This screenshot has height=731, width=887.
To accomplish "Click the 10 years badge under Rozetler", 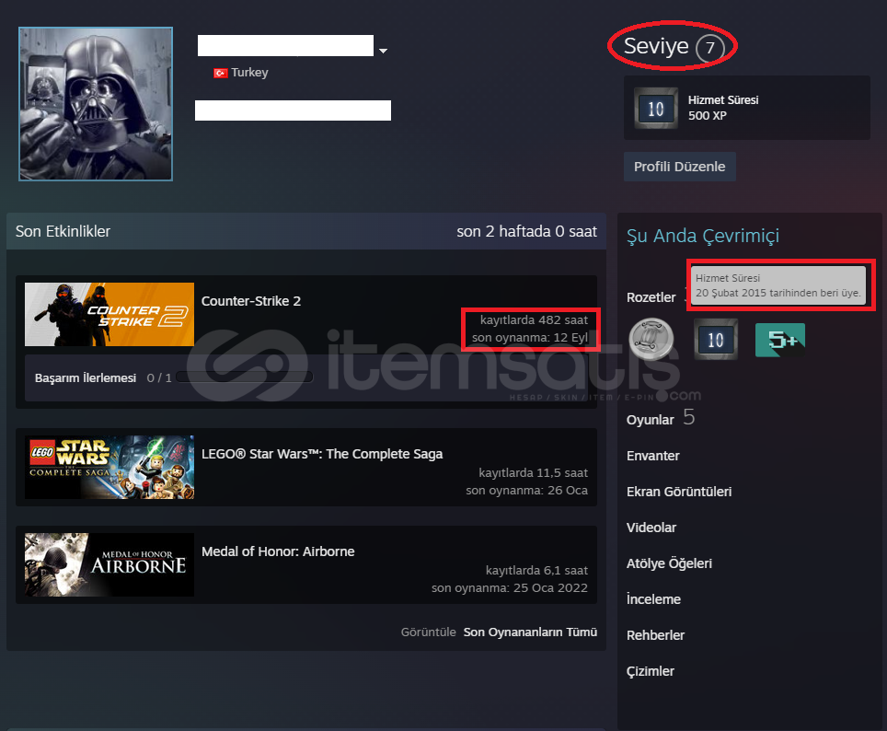I will [x=716, y=339].
